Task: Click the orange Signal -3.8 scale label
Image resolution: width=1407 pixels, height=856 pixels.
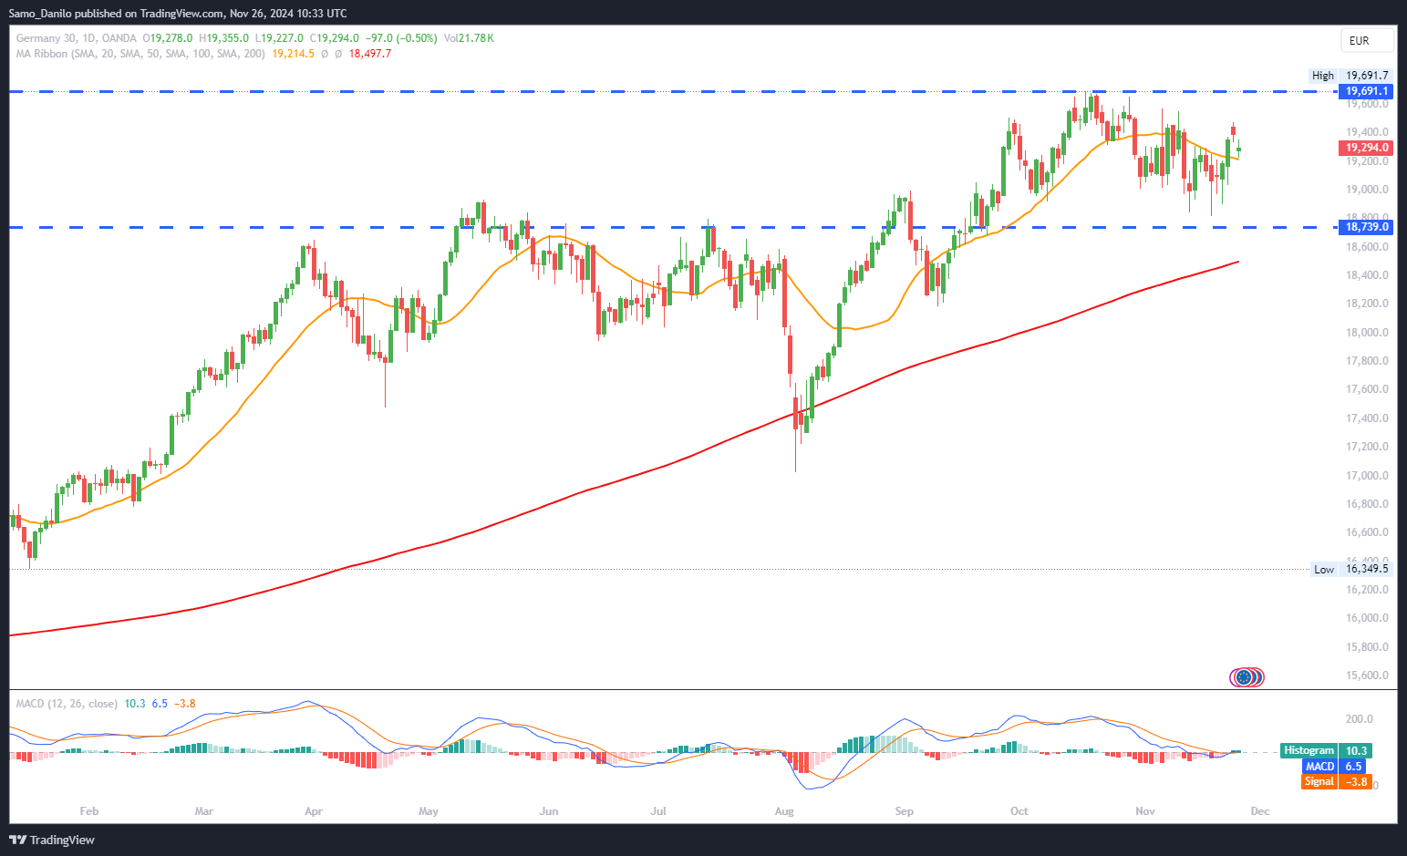Action: 1337,782
